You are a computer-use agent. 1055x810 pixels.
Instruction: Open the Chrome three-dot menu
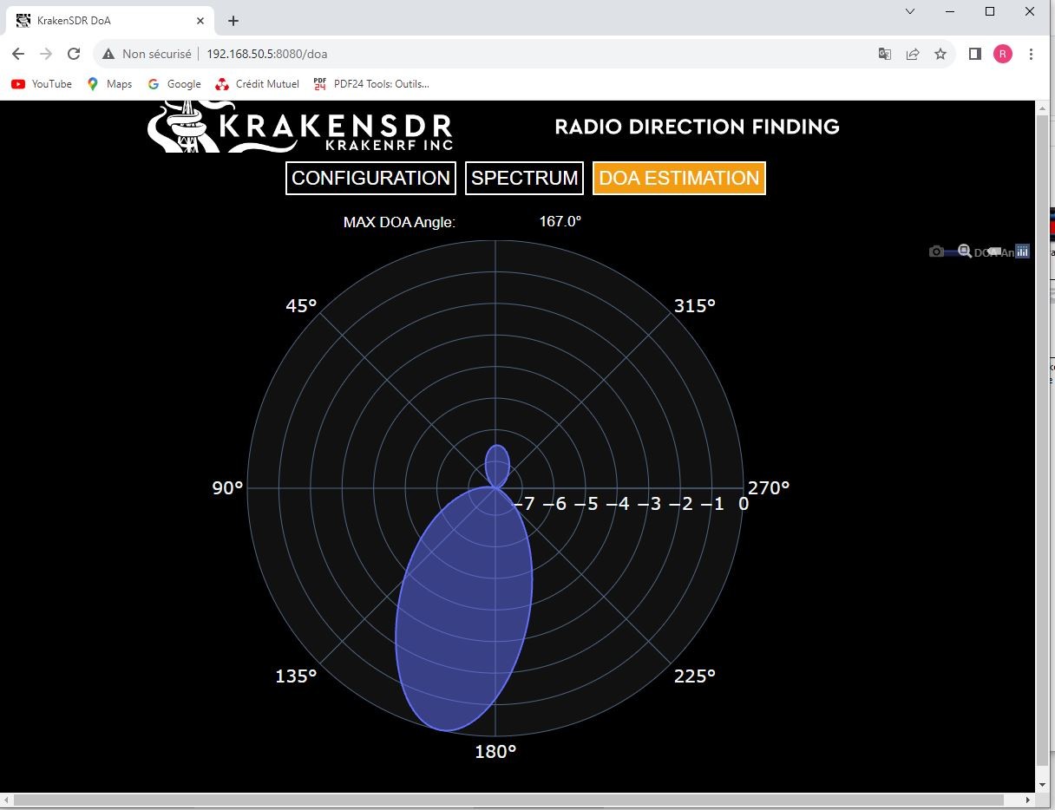point(1031,54)
